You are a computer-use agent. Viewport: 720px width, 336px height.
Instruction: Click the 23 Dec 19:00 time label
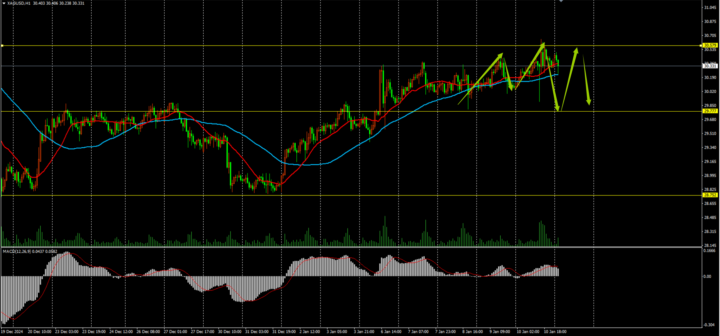(94, 332)
